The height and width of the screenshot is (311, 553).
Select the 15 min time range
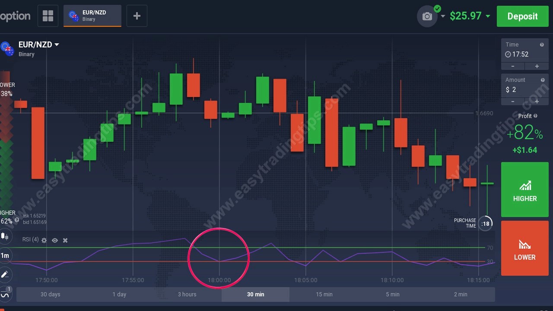pyautogui.click(x=324, y=294)
